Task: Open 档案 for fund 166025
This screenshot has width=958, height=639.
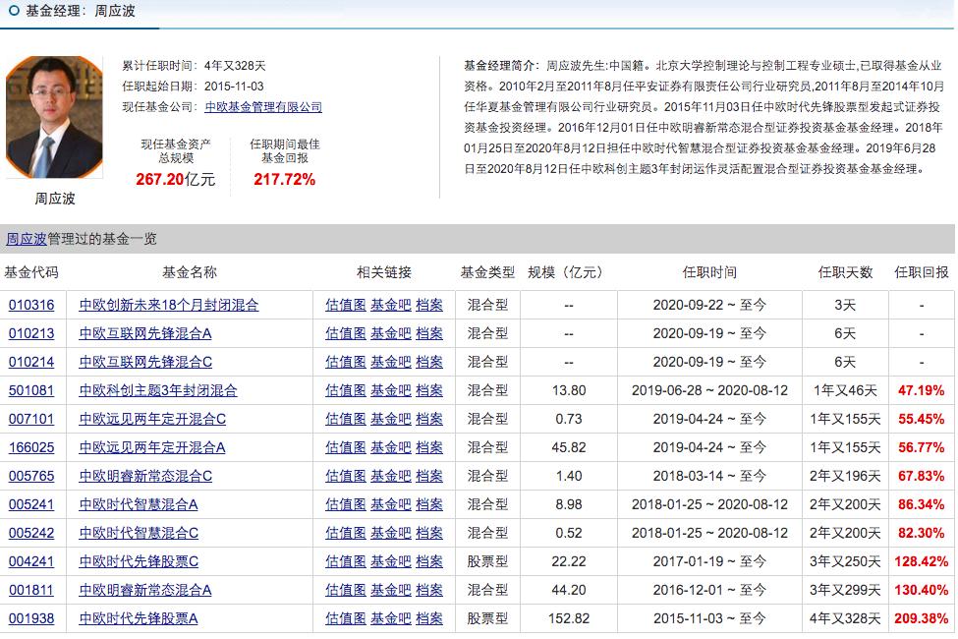Action: [x=429, y=447]
